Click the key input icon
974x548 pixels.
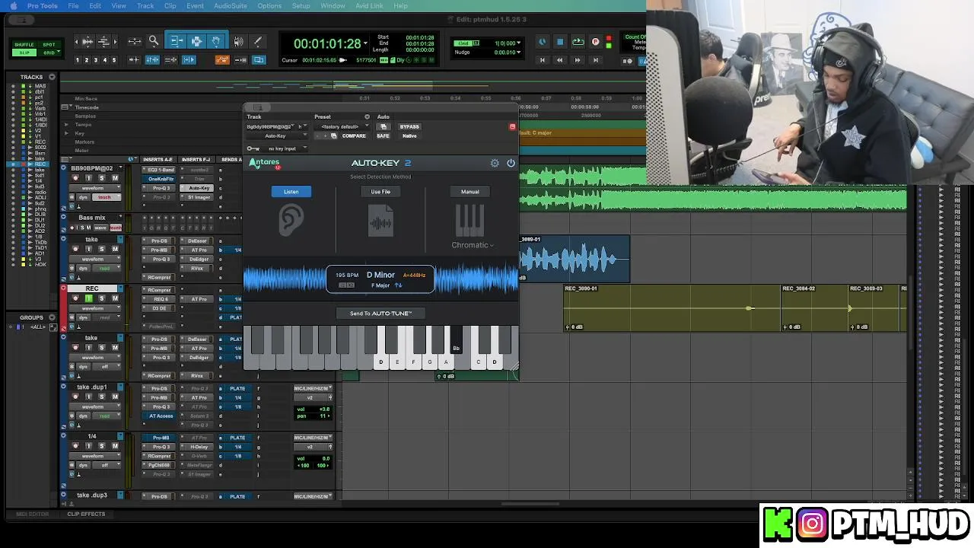(x=253, y=148)
